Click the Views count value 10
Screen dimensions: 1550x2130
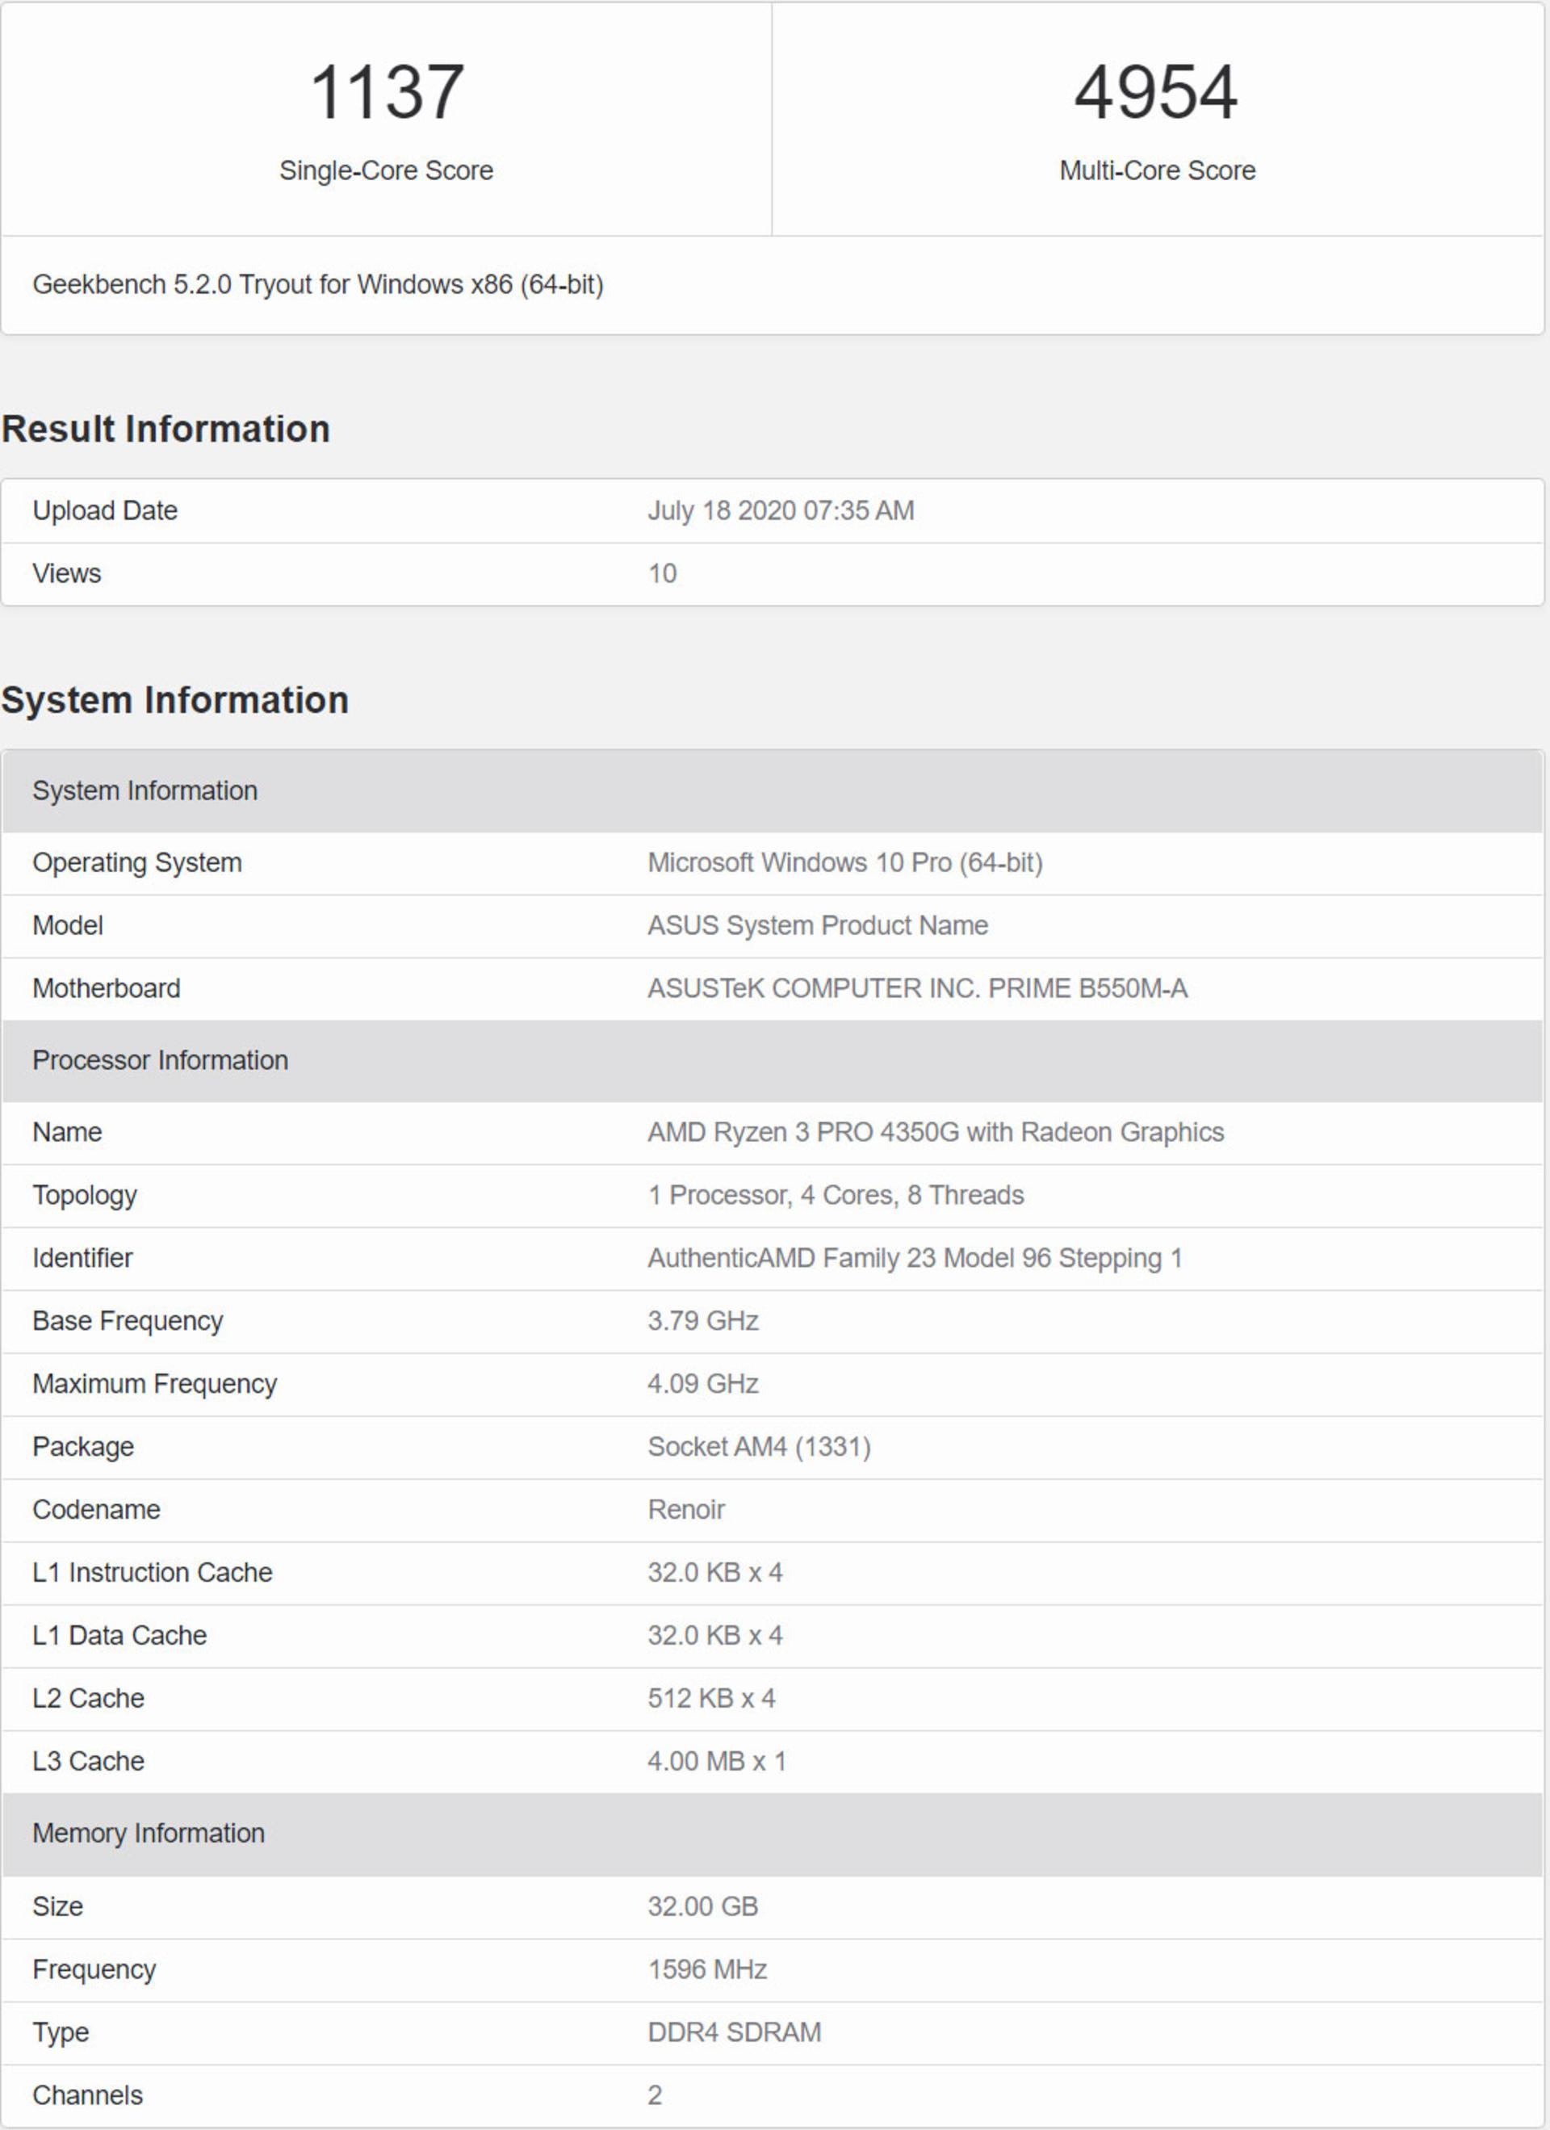click(x=662, y=574)
